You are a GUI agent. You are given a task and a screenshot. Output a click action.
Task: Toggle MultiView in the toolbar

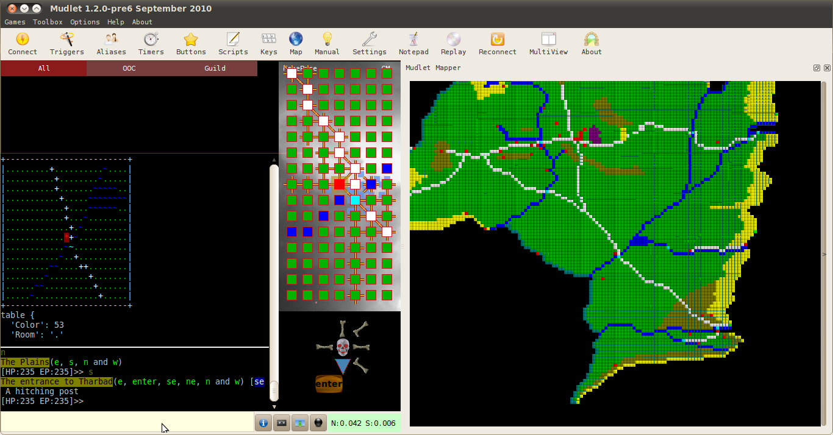(549, 44)
